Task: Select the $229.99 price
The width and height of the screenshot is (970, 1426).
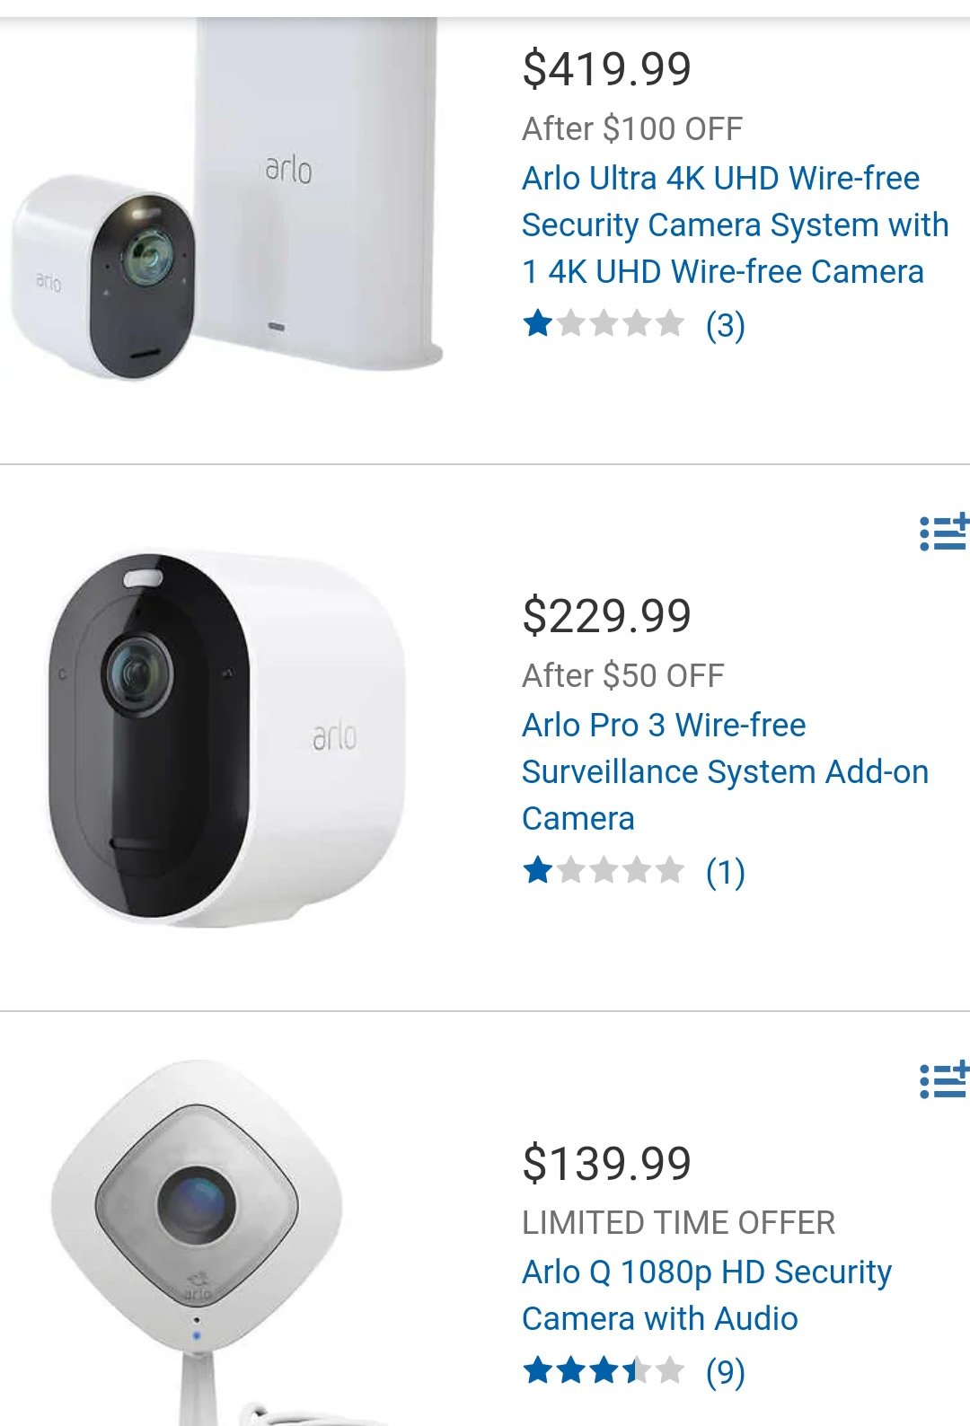Action: tap(607, 616)
